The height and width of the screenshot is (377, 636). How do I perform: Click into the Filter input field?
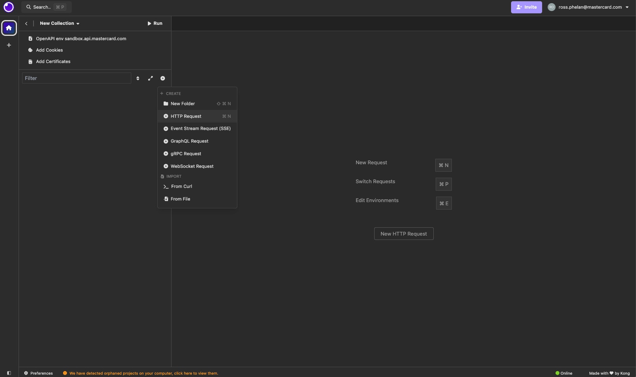(76, 78)
